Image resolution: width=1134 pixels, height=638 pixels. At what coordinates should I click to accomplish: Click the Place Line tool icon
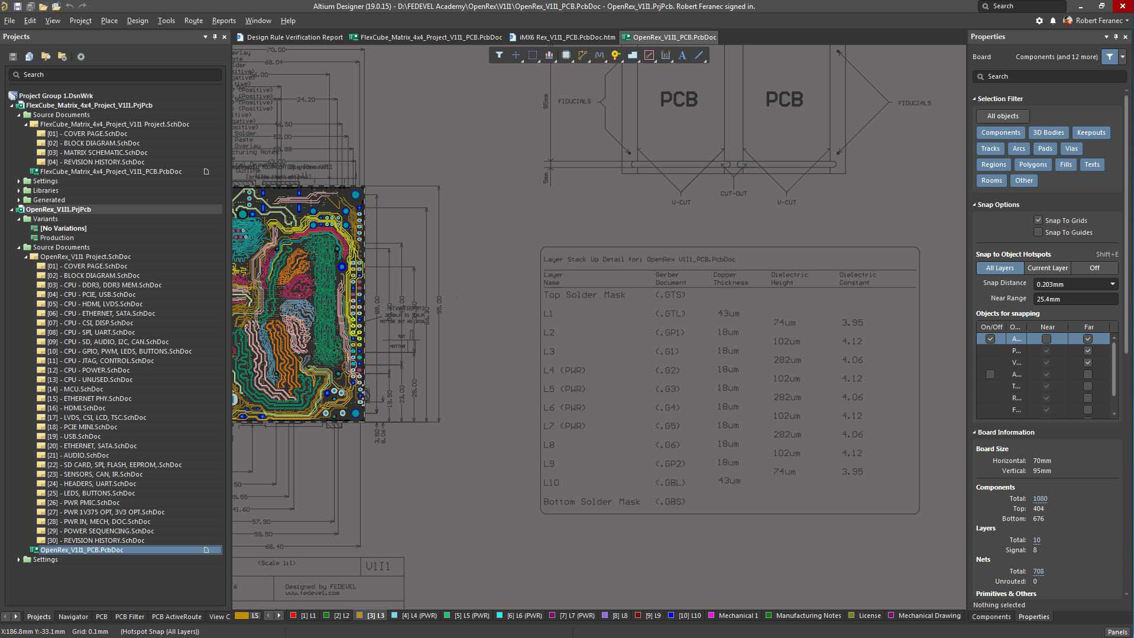coord(699,55)
